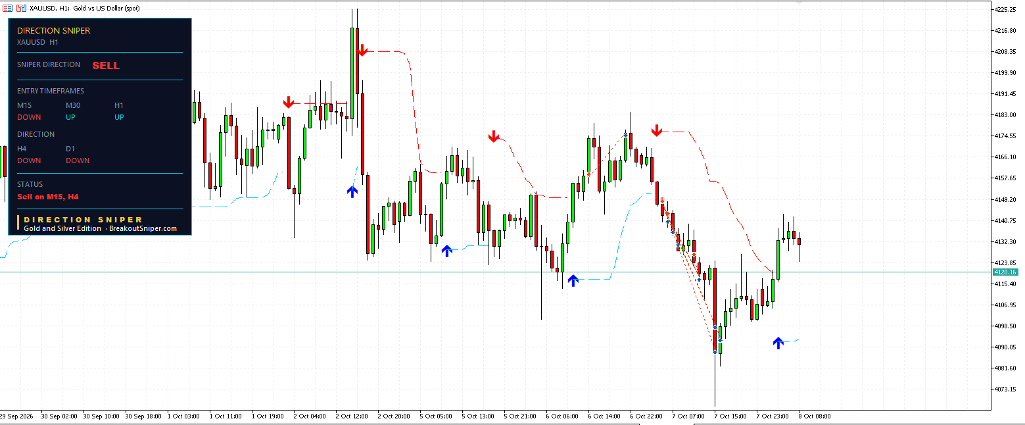The image size is (1025, 425).
Task: Click the blue buy arrow near 4117
Action: [573, 280]
